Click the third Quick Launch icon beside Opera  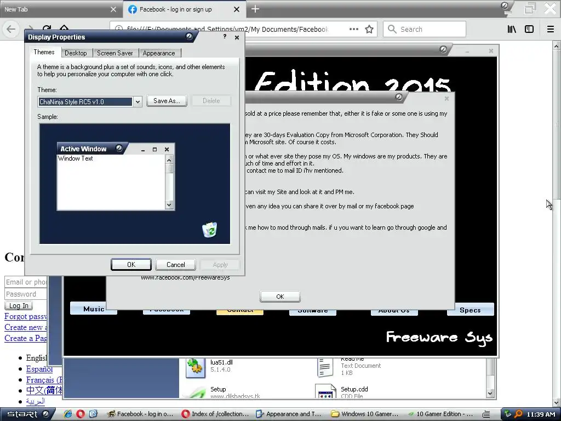93,414
